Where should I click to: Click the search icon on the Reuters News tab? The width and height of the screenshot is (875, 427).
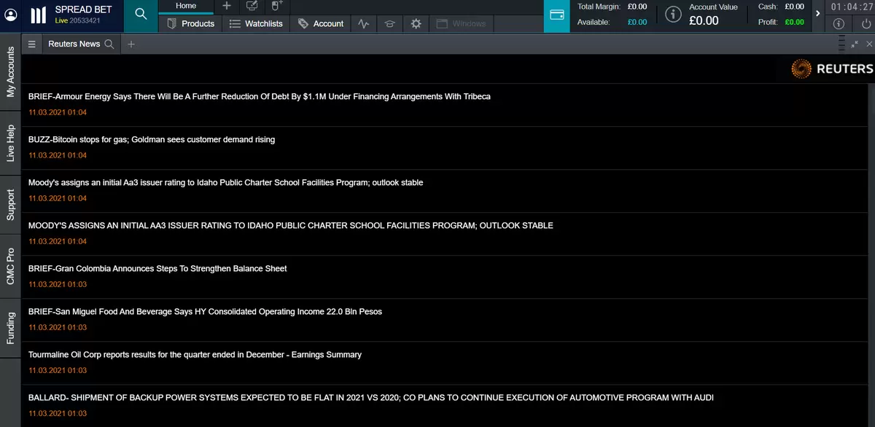[x=109, y=44]
